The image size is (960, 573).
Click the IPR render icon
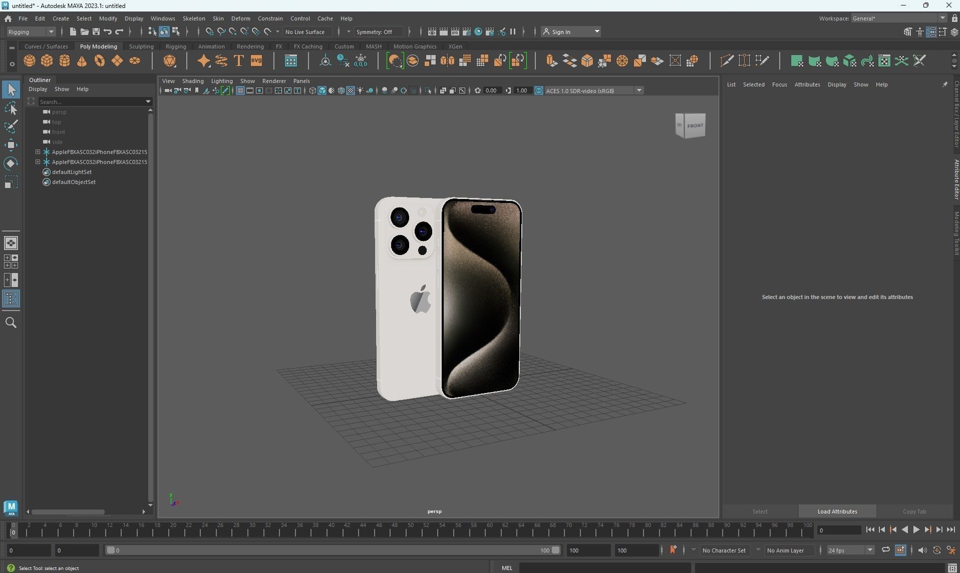point(455,31)
